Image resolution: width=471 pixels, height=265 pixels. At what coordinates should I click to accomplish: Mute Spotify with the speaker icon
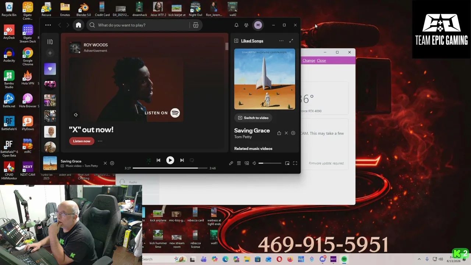pos(254,163)
